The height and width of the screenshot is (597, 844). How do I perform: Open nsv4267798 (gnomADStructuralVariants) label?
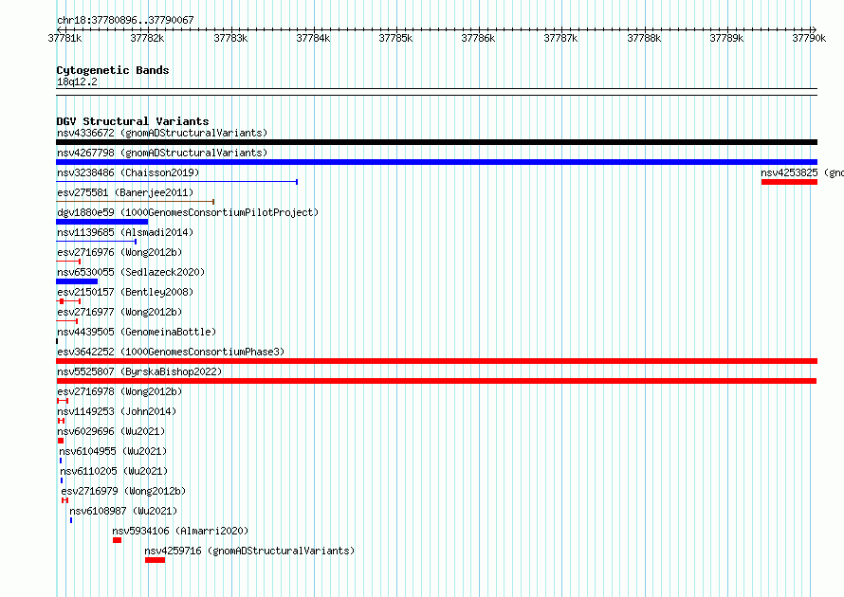click(162, 153)
